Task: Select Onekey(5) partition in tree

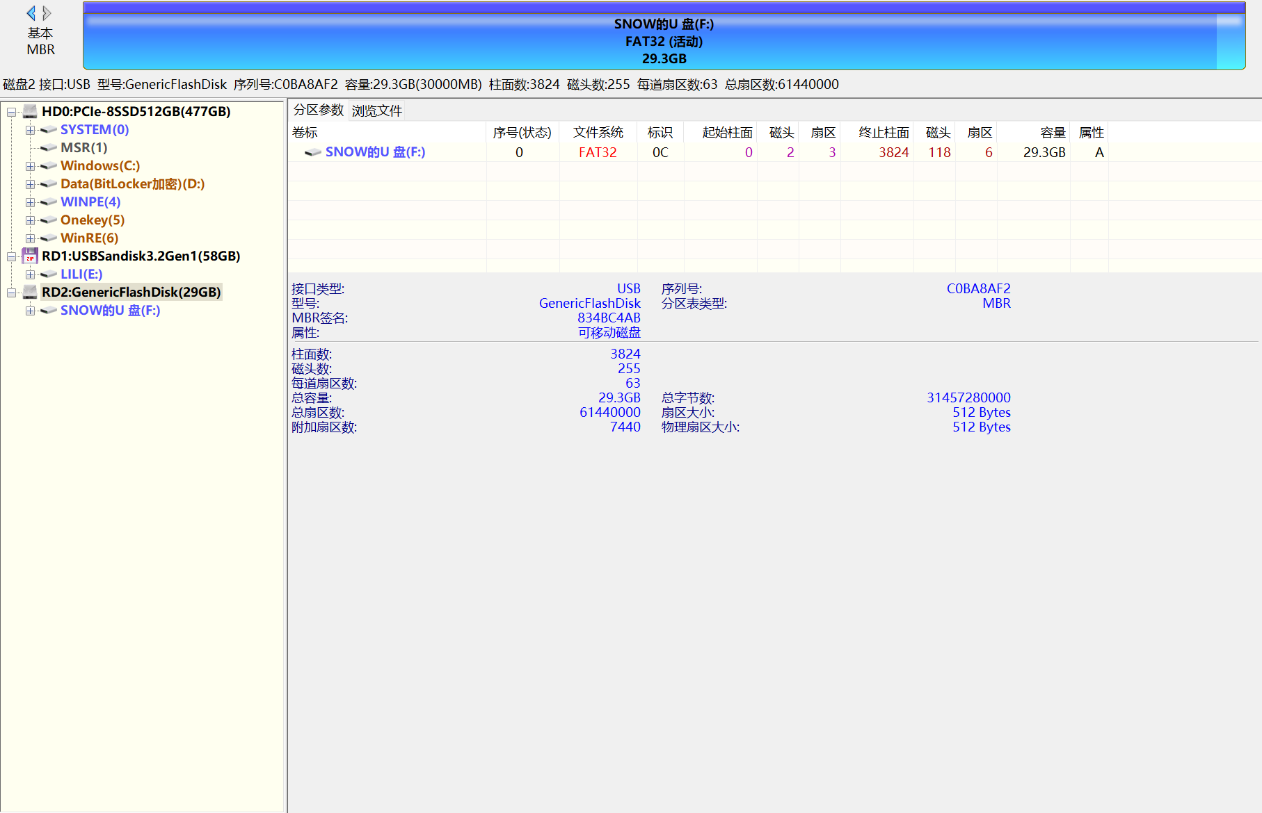Action: click(93, 220)
